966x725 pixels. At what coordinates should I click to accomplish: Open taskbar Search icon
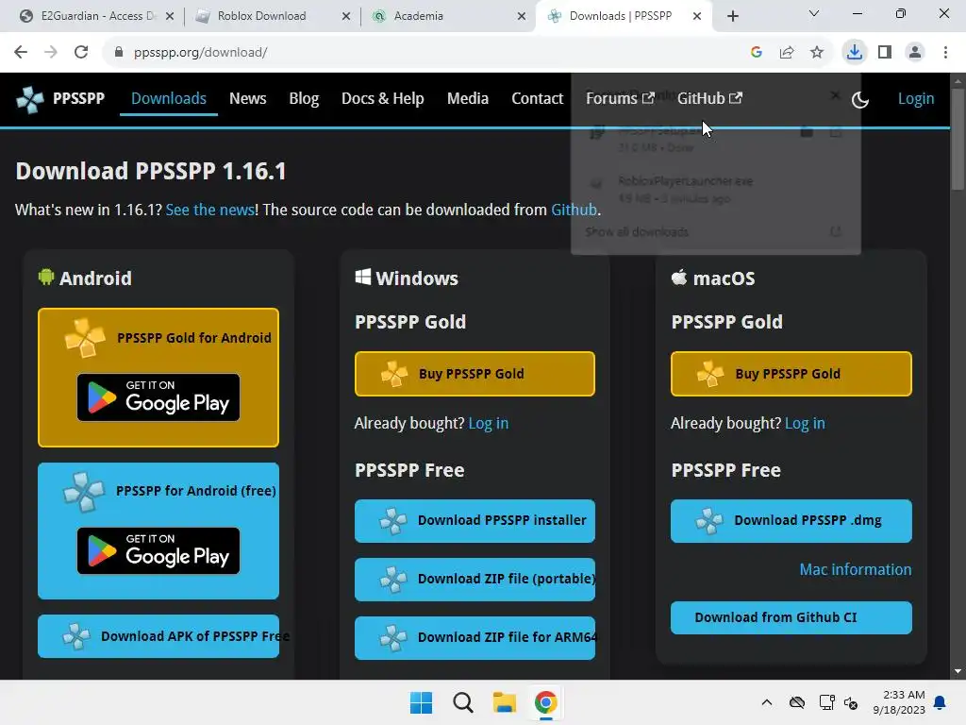tap(463, 702)
